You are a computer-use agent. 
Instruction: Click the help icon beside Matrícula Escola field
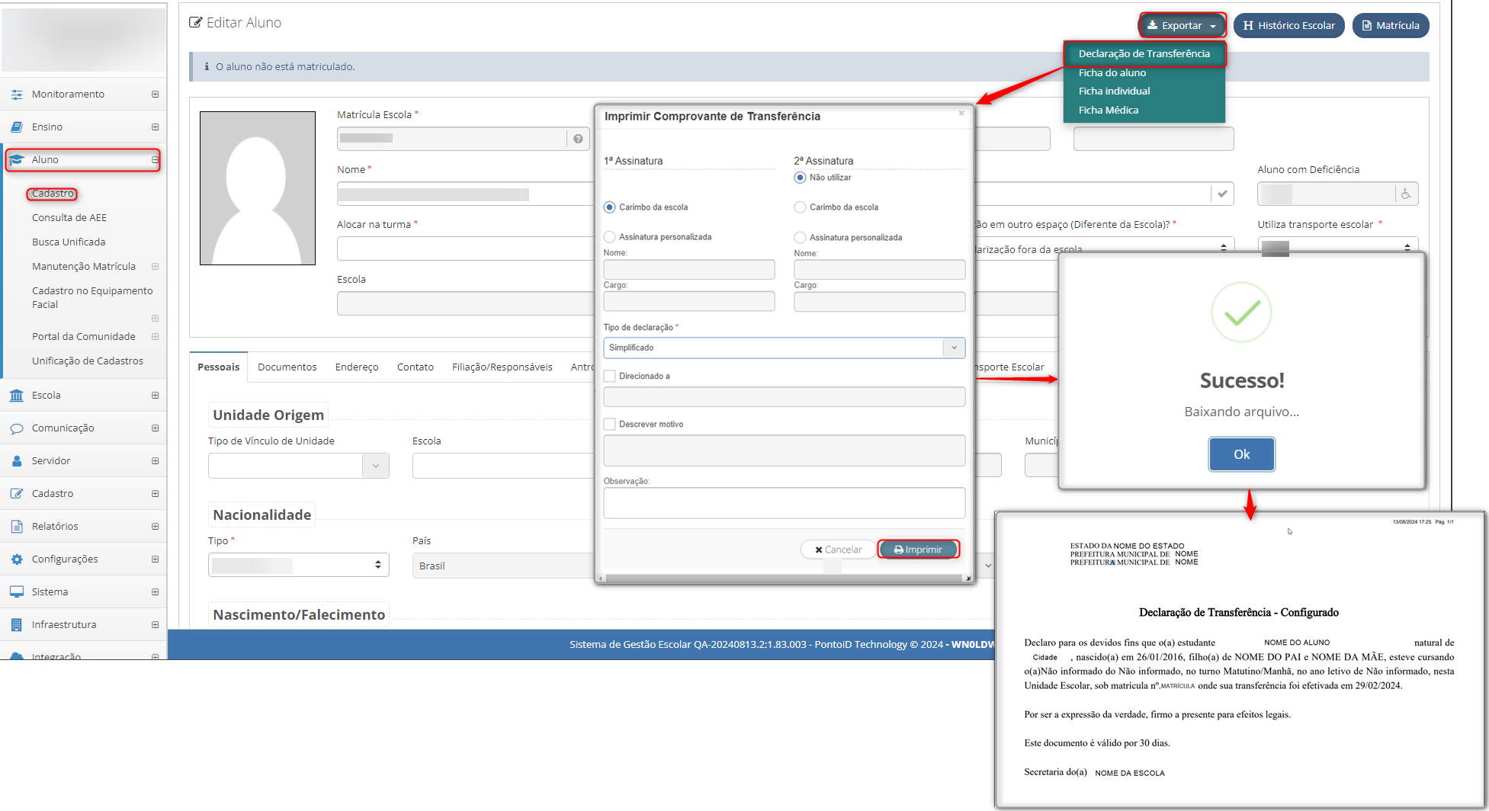578,139
